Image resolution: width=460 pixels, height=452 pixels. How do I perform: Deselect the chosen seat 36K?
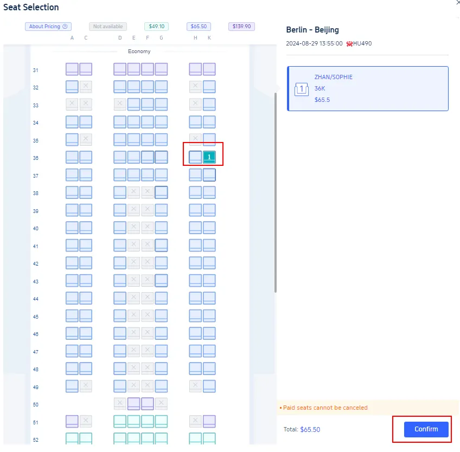209,157
